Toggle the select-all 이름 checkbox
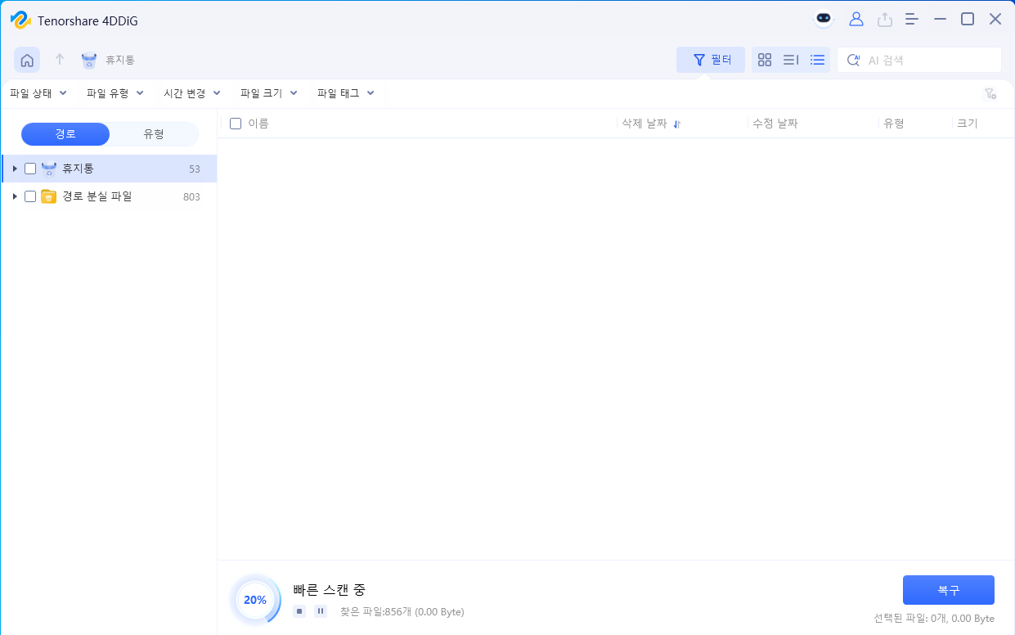 [x=236, y=124]
